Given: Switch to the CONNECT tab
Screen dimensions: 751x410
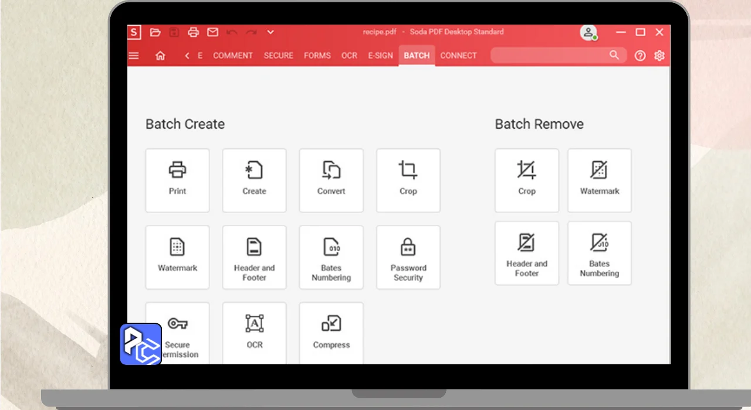Looking at the screenshot, I should point(459,56).
